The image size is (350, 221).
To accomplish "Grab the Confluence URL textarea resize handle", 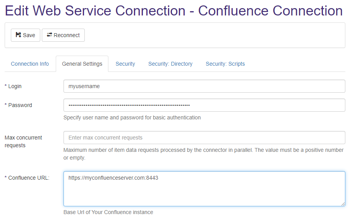I will click(343, 204).
